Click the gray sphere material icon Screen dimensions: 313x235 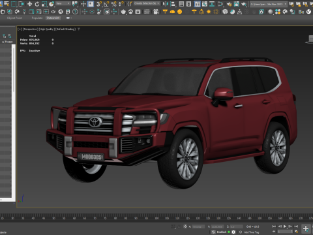(x=271, y=12)
